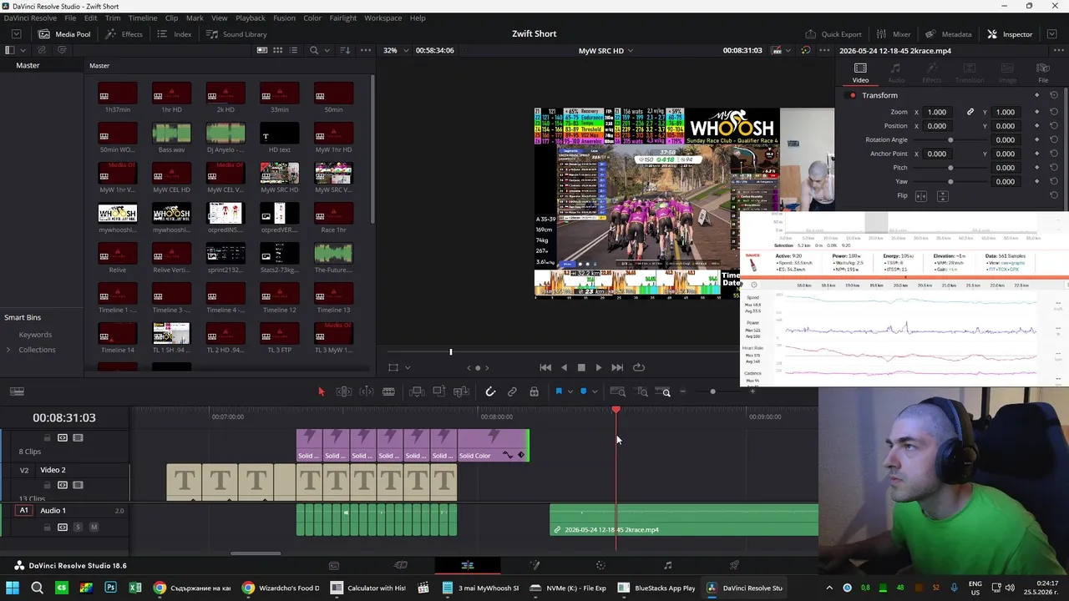Solo the Audio 1 track
The image size is (1069, 601).
coord(78,527)
